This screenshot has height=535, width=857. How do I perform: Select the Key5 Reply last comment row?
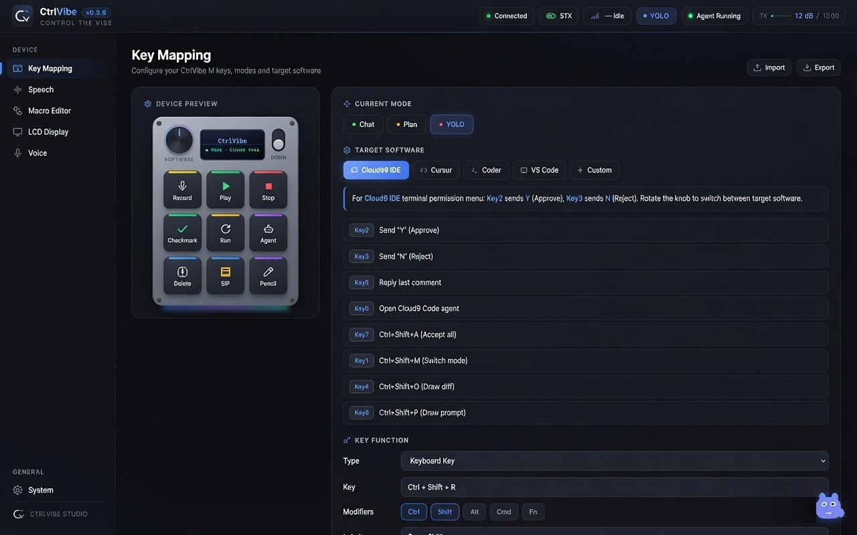(586, 282)
